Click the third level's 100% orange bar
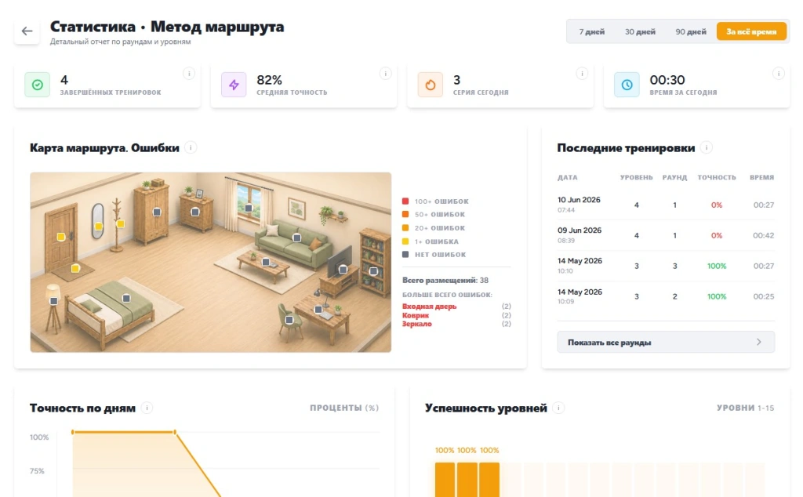 tap(489, 480)
